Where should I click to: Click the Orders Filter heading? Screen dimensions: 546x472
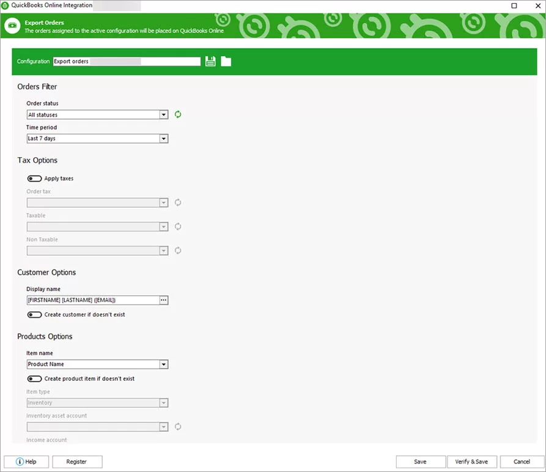(37, 87)
